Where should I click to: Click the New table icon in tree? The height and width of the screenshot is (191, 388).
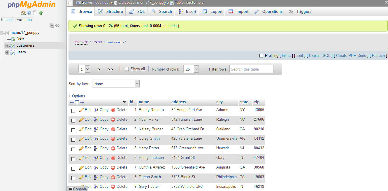13,38
